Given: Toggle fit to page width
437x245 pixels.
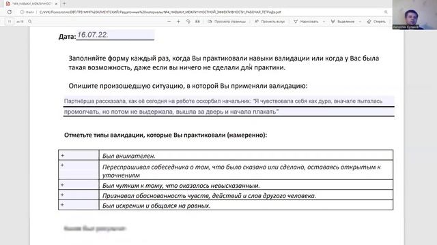Looking at the screenshot, I should click(197, 21).
